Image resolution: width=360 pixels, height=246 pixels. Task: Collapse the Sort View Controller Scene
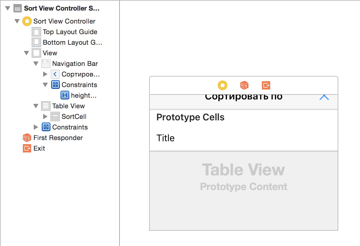(x=8, y=9)
